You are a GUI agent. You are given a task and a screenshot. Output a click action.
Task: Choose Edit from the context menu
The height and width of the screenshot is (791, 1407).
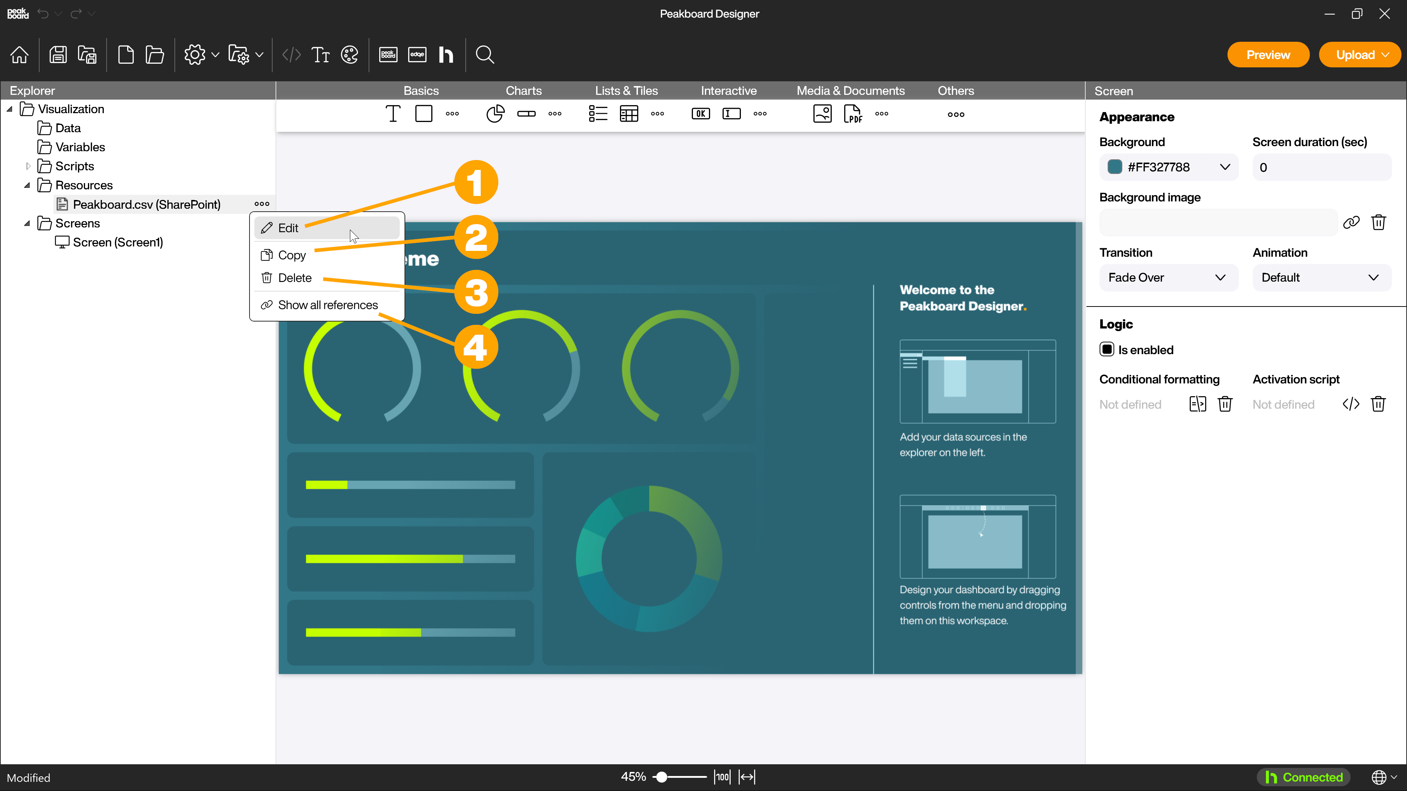326,228
